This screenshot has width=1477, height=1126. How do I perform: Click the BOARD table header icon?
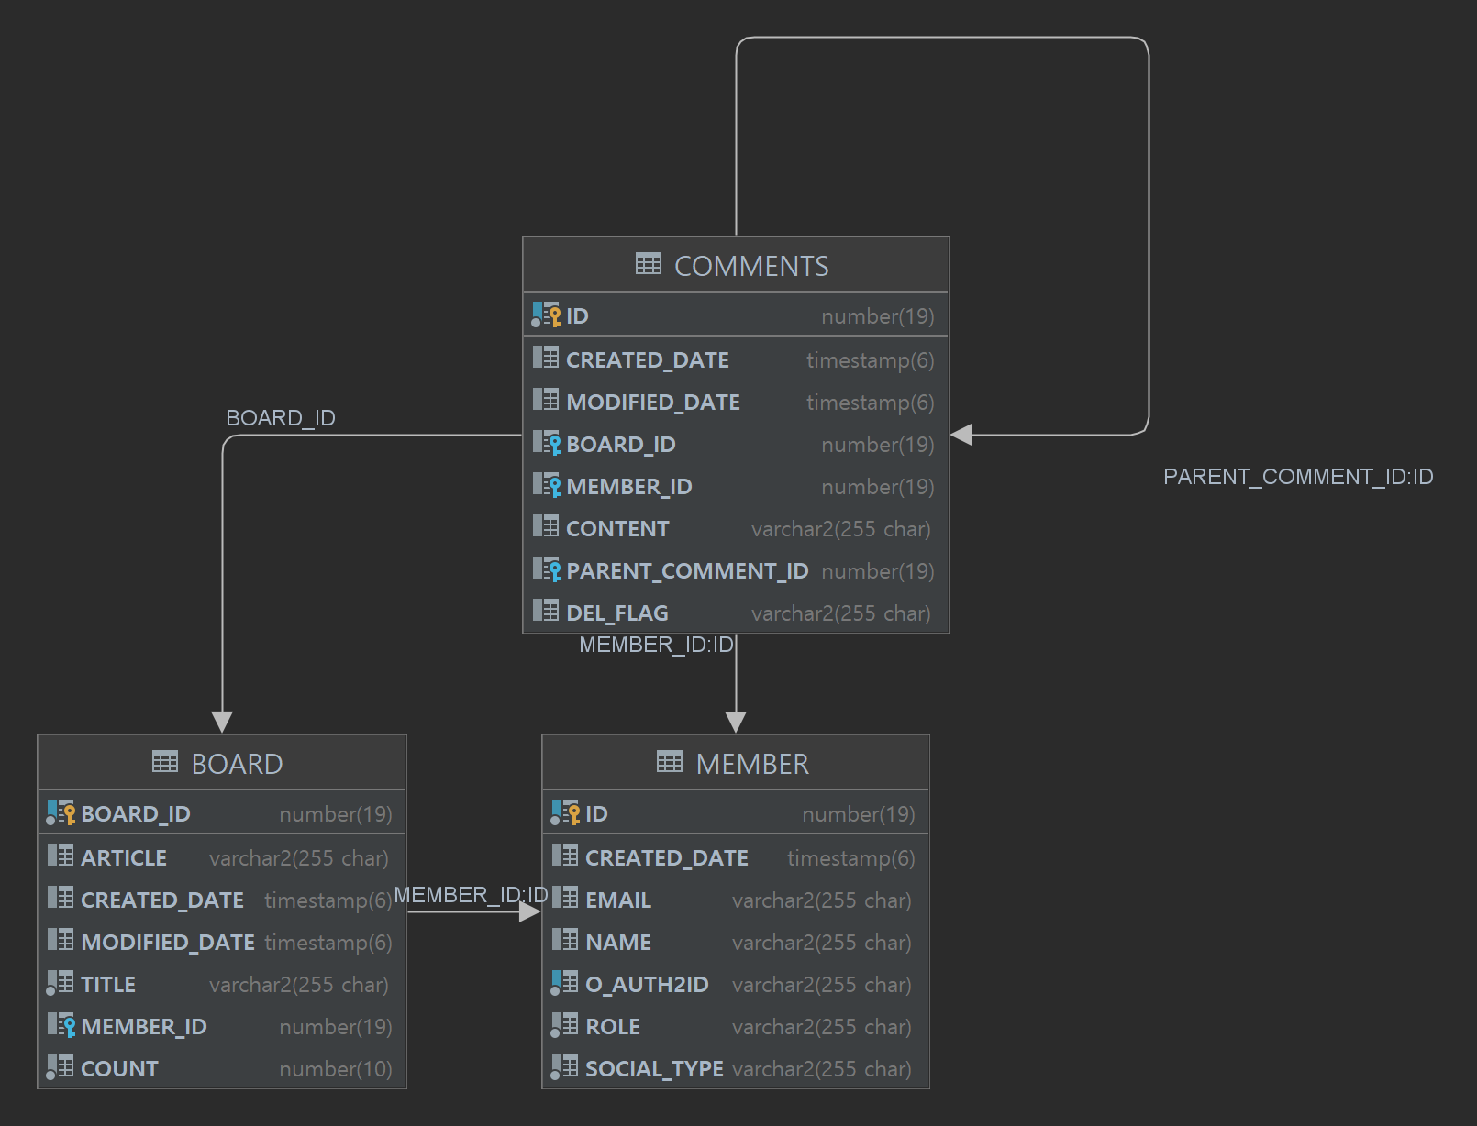[165, 762]
